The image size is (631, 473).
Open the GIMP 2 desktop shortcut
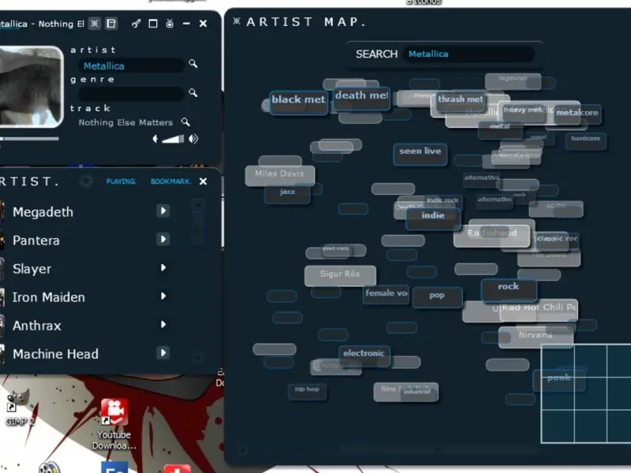(x=19, y=408)
